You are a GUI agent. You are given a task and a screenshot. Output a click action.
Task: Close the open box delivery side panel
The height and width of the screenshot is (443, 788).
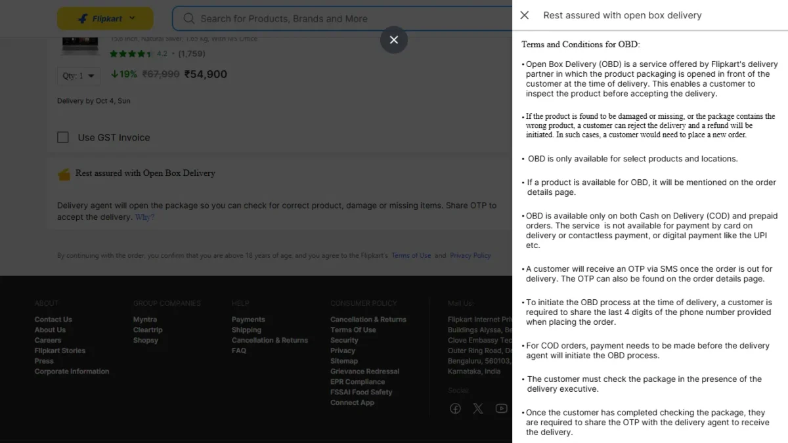point(524,15)
